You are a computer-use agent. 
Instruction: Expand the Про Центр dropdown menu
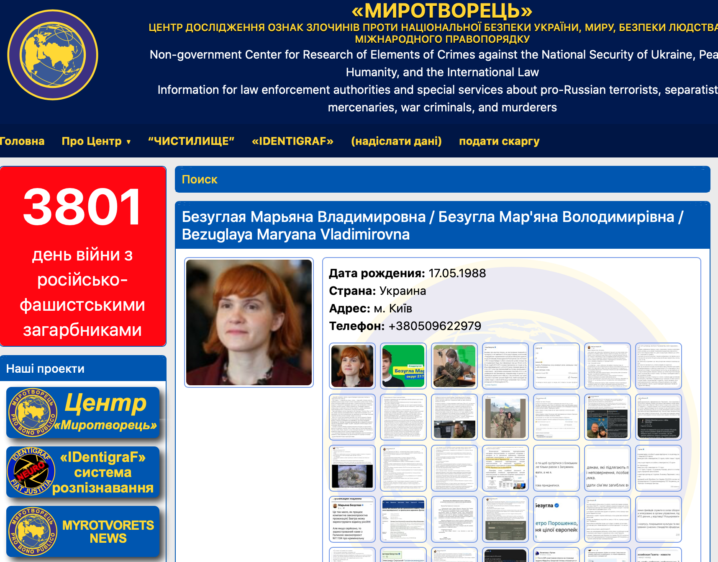[96, 141]
